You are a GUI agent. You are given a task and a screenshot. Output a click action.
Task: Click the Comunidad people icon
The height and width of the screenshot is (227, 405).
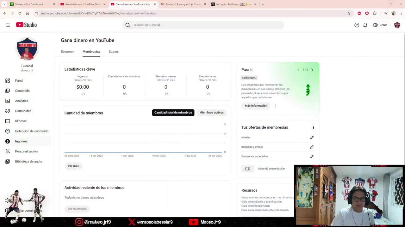pyautogui.click(x=8, y=111)
